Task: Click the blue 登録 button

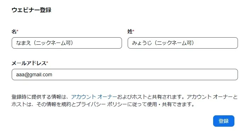Action: (224, 121)
